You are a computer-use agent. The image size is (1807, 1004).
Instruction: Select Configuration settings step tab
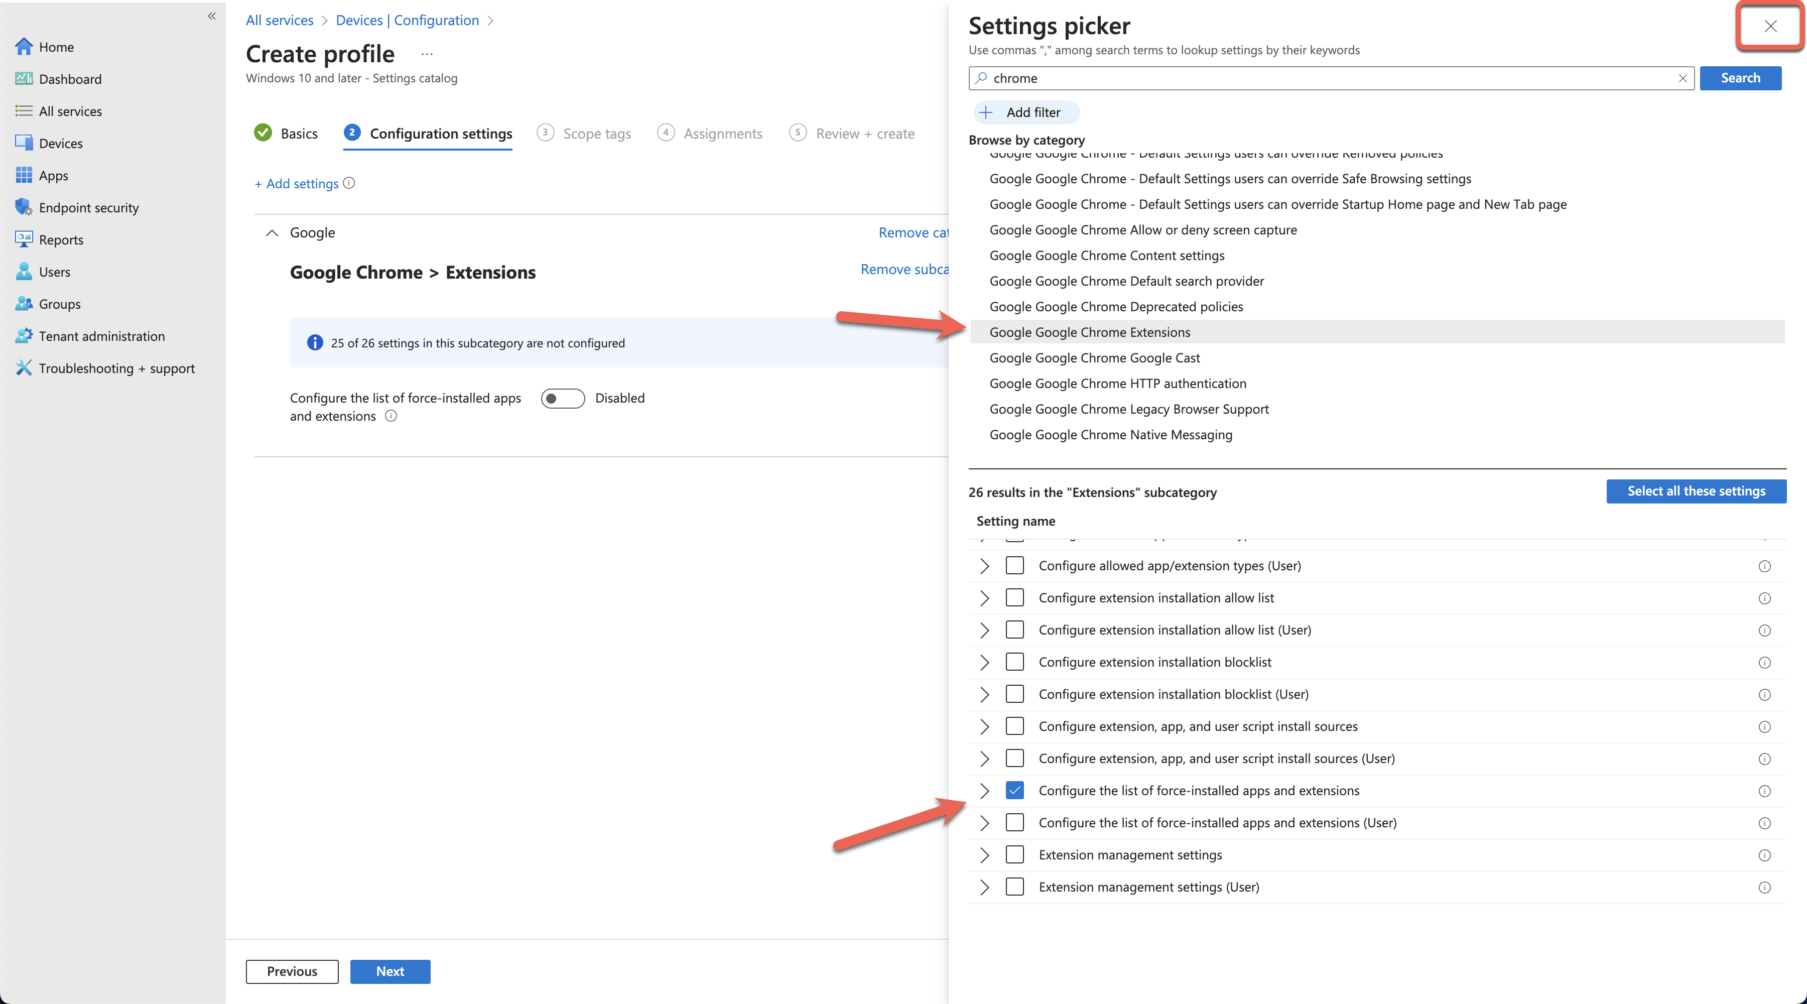pyautogui.click(x=428, y=134)
